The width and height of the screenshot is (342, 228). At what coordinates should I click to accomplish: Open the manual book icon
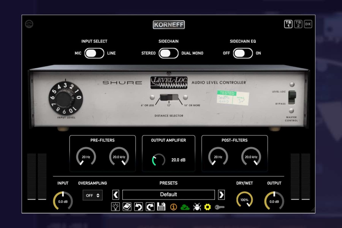click(127, 207)
